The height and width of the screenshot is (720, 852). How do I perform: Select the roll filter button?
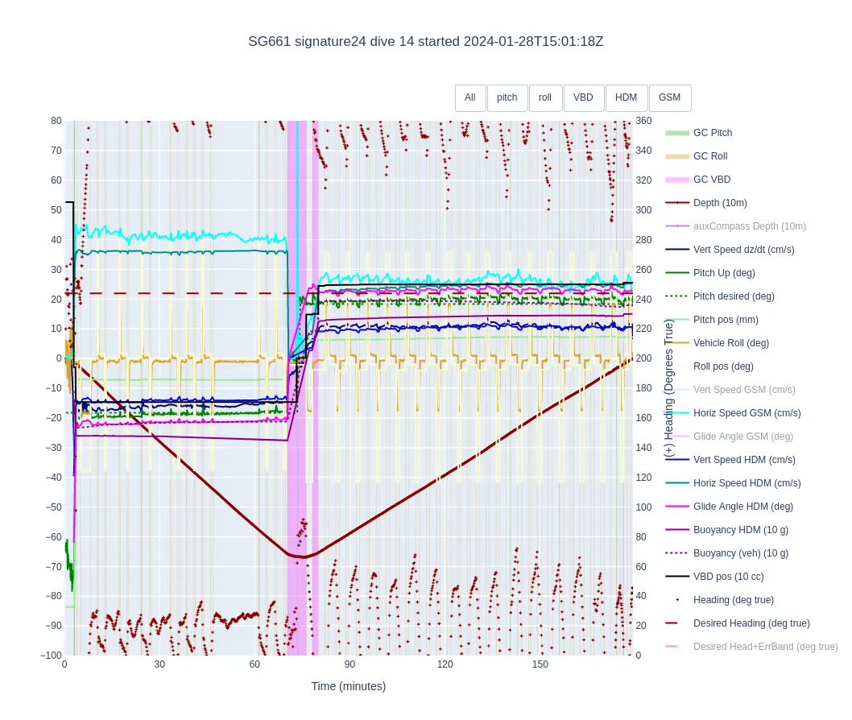[545, 98]
